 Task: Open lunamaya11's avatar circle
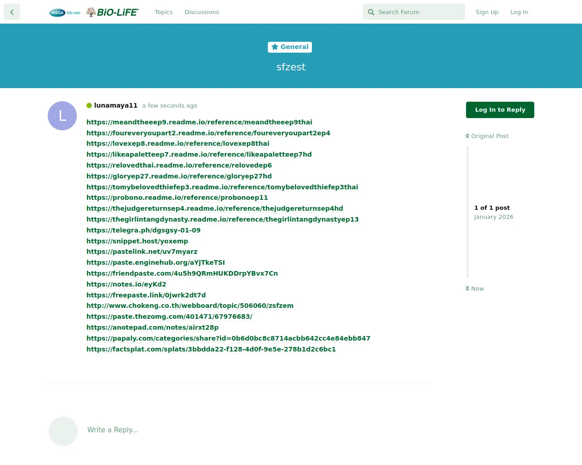62,116
